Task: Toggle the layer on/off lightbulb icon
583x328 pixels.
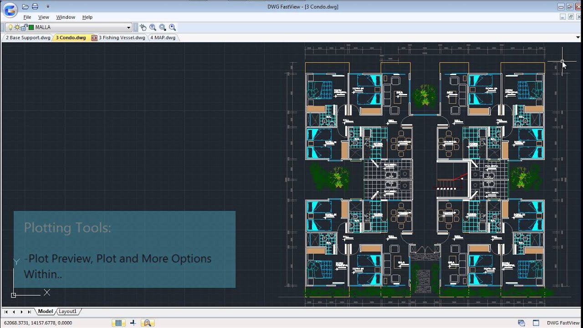Action: click(x=10, y=27)
